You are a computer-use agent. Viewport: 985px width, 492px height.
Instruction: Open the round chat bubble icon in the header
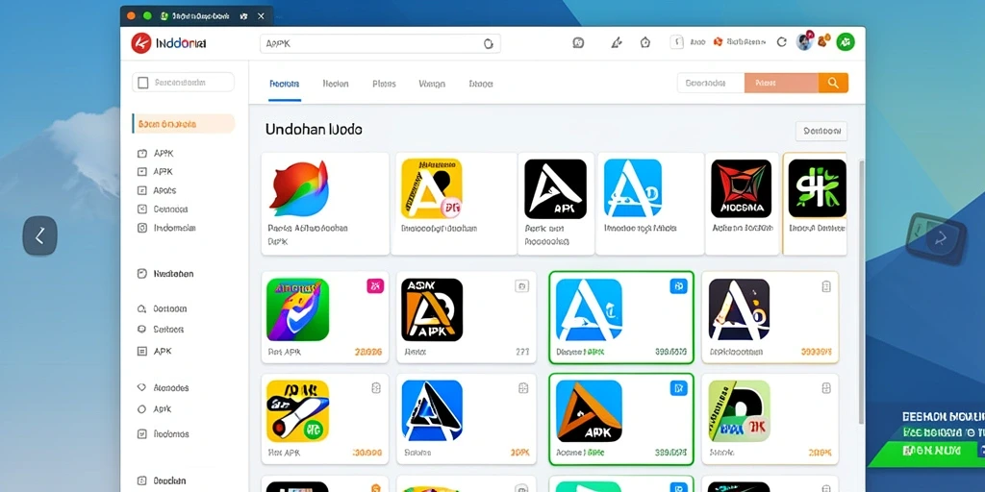[578, 42]
